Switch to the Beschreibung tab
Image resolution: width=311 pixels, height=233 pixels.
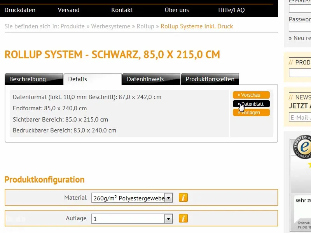34,79
